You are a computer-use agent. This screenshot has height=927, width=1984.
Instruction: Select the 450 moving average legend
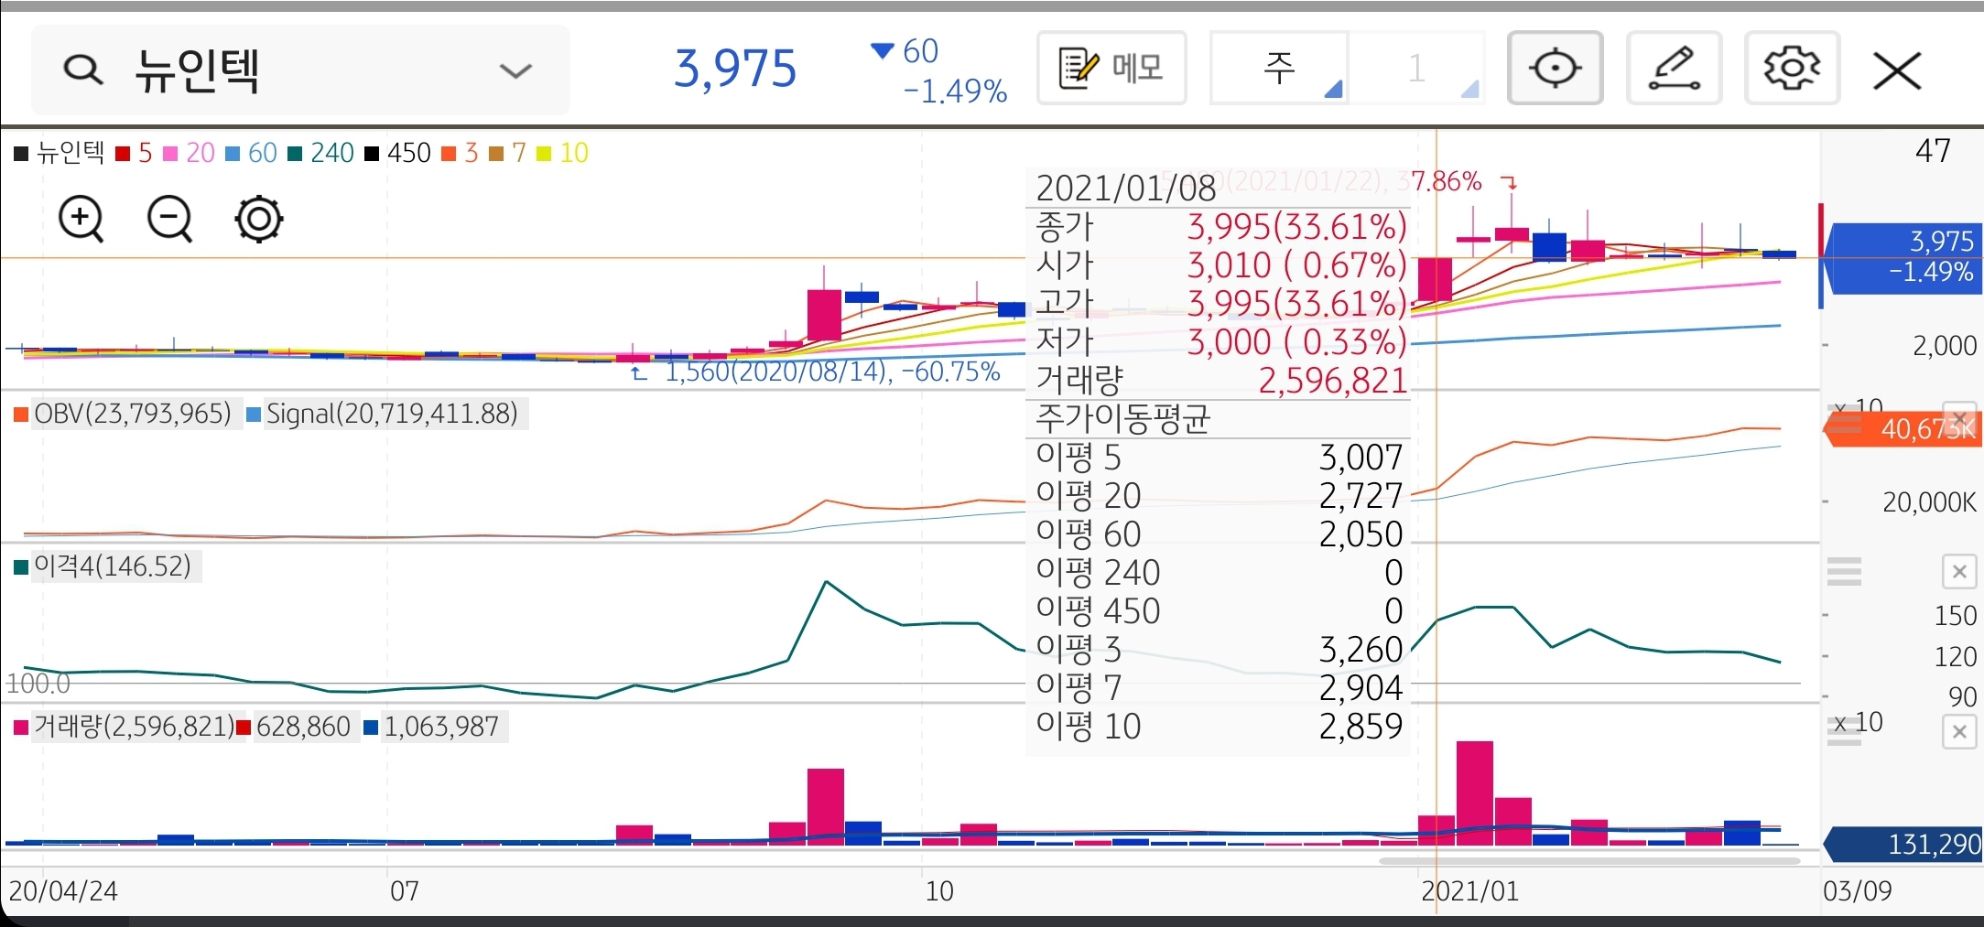[397, 153]
